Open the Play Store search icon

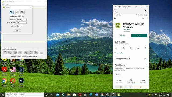click(x=143, y=19)
